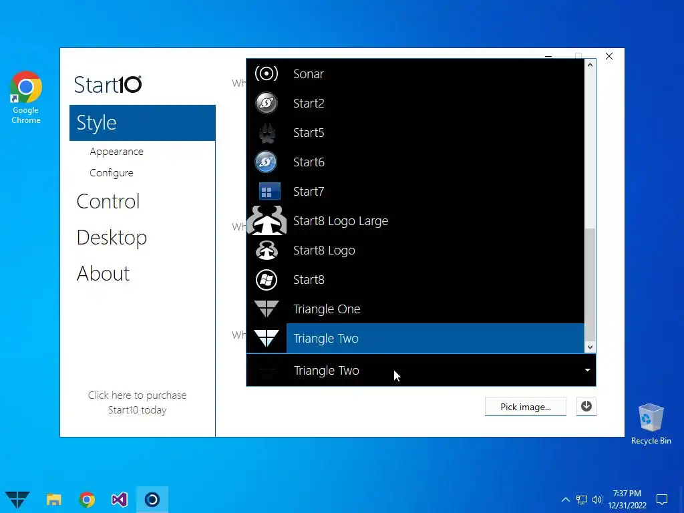Select the Start8 list entry text
The image size is (684, 513).
(309, 280)
